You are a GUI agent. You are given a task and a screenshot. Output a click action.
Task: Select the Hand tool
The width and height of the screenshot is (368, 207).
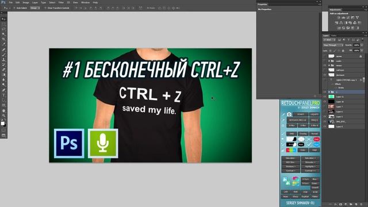[x=3, y=110]
